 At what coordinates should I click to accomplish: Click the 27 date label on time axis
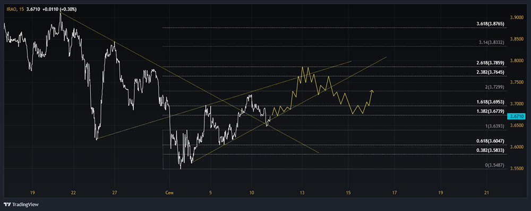click(x=115, y=193)
